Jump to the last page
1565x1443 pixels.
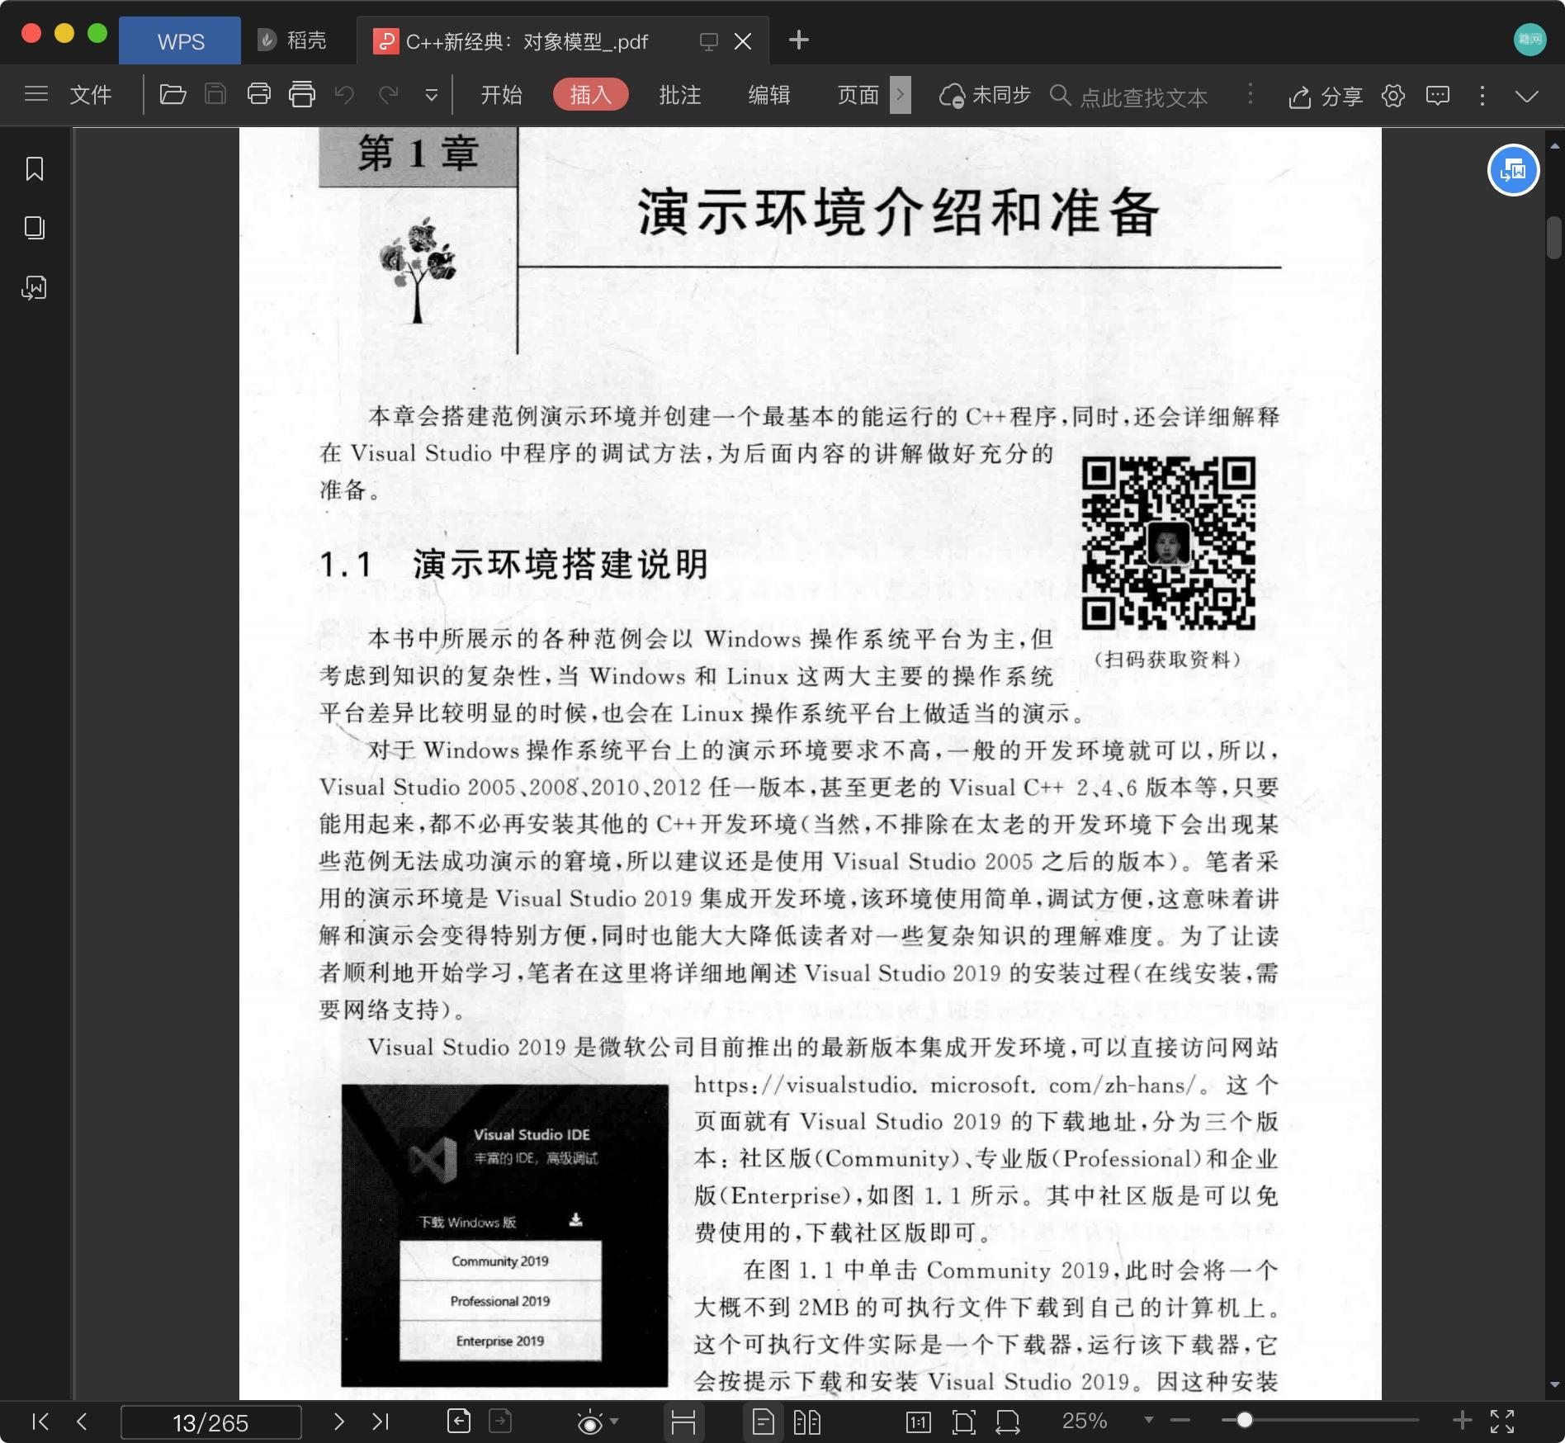pyautogui.click(x=380, y=1422)
